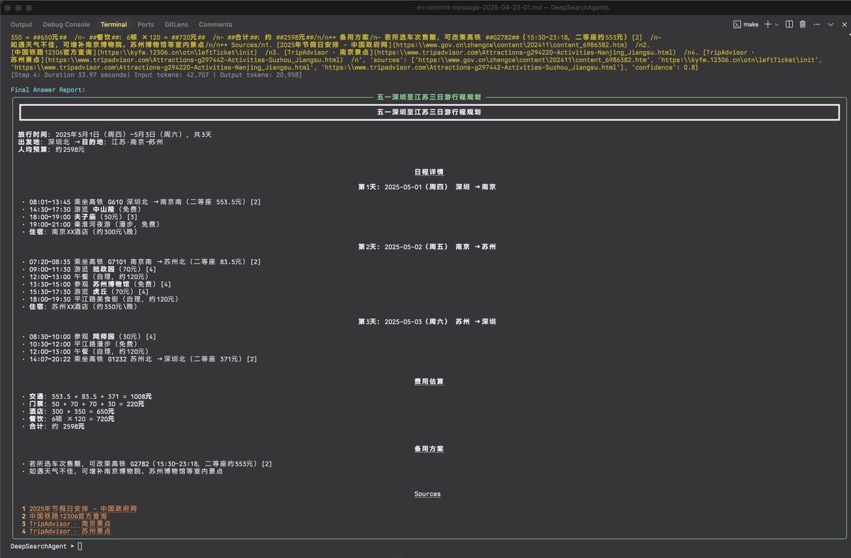Viewport: 851px width, 558px height.
Task: Switch to the Comments tab
Action: [x=215, y=24]
